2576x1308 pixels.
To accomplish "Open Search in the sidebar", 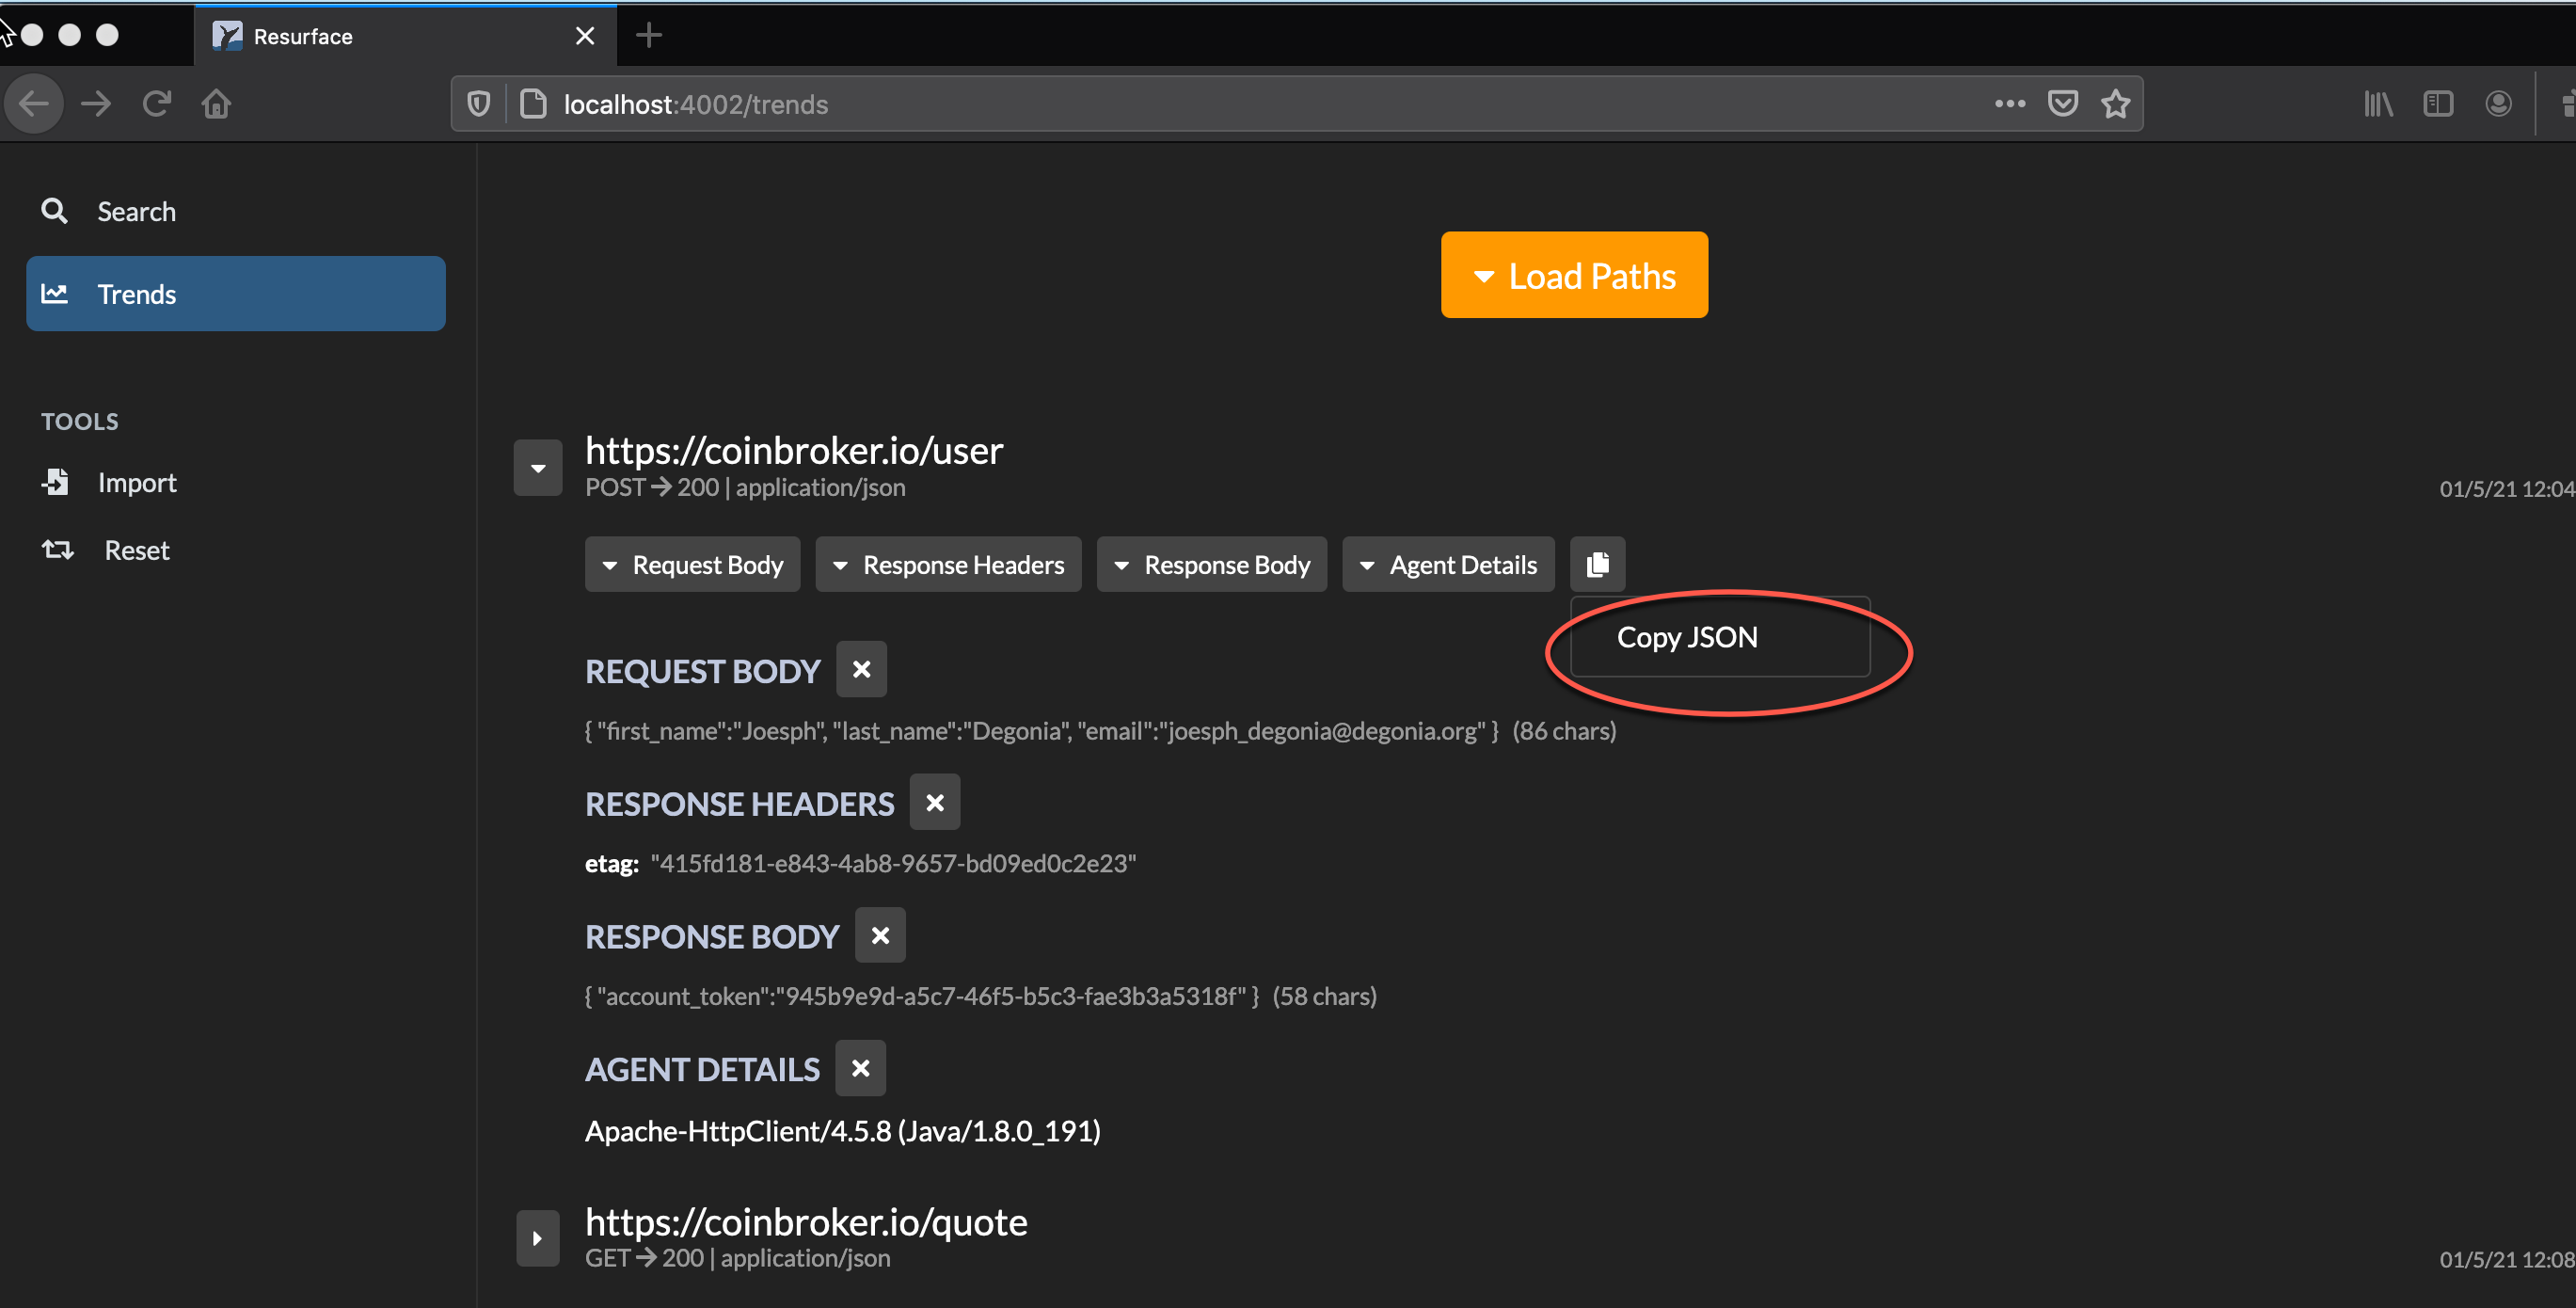I will [236, 211].
